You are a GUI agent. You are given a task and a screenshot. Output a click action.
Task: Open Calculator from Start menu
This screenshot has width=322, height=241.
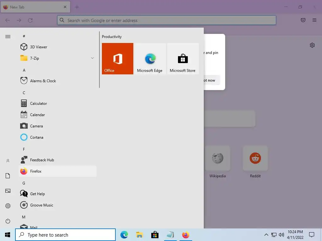58,104
